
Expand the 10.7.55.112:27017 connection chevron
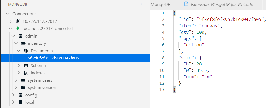[11, 21]
